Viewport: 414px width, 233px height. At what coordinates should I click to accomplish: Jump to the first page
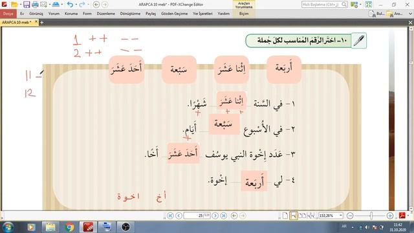(170, 216)
